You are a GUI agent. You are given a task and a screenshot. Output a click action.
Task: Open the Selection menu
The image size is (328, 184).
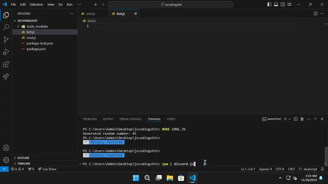(x=36, y=4)
